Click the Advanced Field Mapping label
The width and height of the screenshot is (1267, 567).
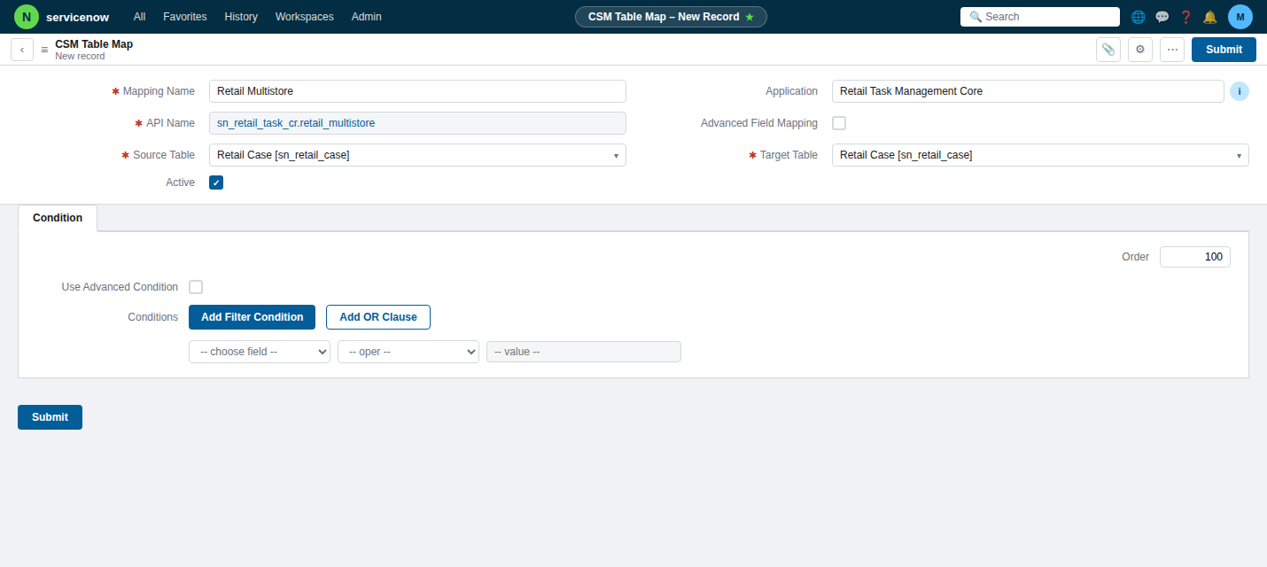click(x=759, y=123)
